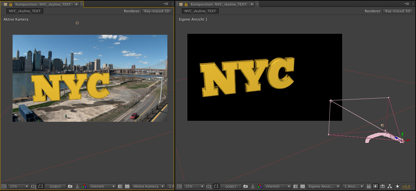Open the Aktive Kamera view dropdown
The image size is (416, 191).
tap(148, 186)
